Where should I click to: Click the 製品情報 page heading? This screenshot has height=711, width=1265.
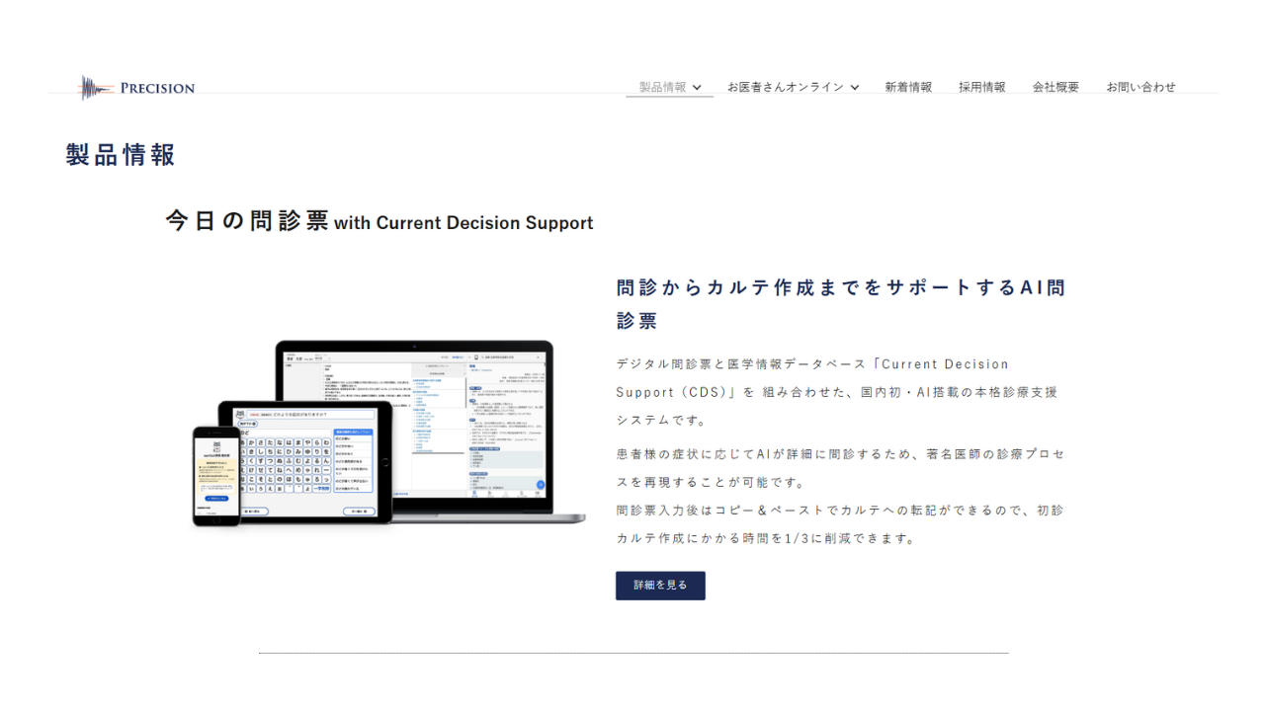(x=122, y=155)
